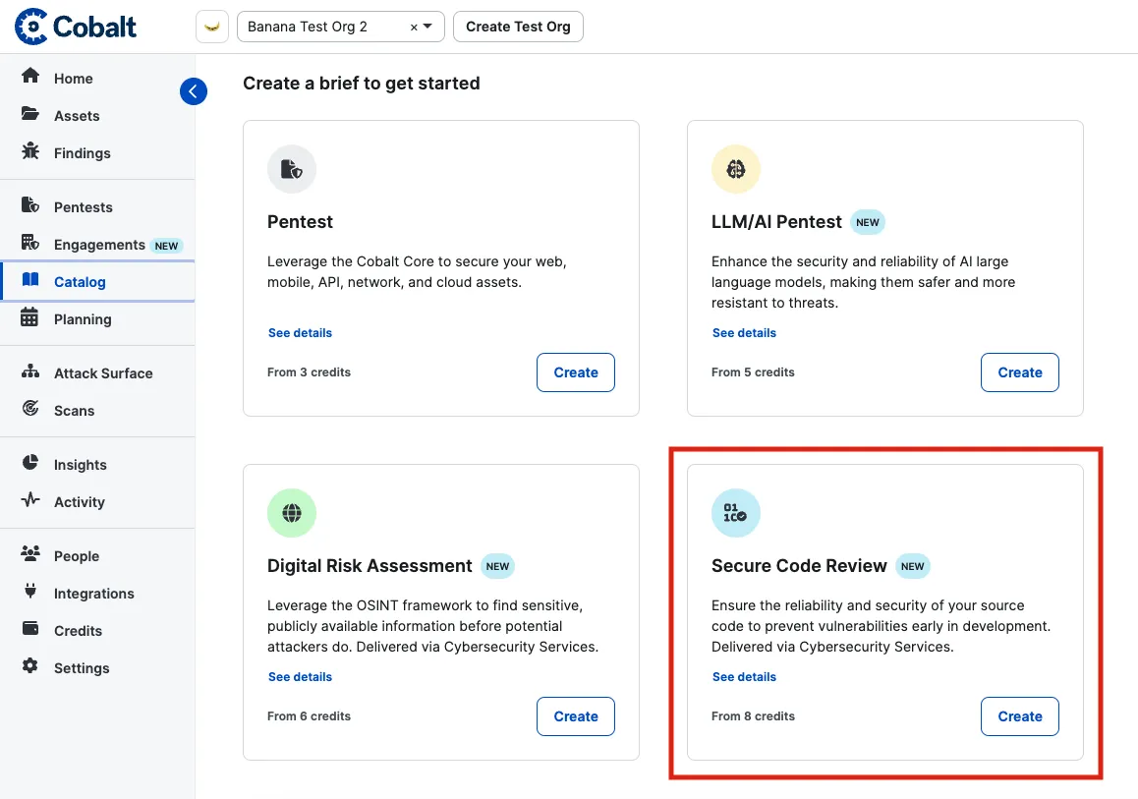
Task: Select the Attack Surface icon
Action: [32, 372]
